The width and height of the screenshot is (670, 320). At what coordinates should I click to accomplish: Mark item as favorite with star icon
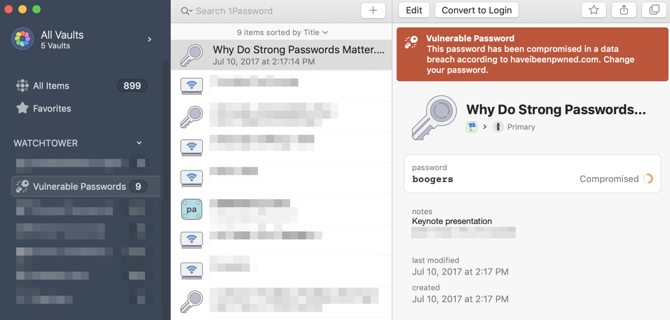tap(594, 10)
